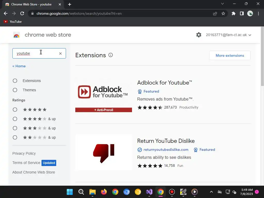This screenshot has height=198, width=264.
Task: Filter by two stars & up
Action: pyautogui.click(x=15, y=137)
